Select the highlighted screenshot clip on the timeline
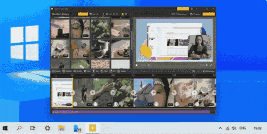The height and width of the screenshot is (134, 267). [x=62, y=93]
